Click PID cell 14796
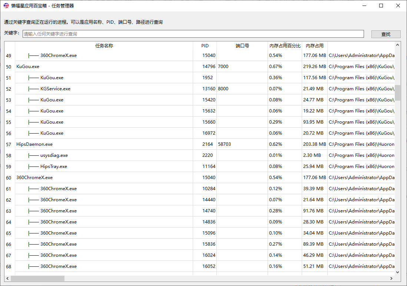The image size is (407, 286). (x=209, y=67)
